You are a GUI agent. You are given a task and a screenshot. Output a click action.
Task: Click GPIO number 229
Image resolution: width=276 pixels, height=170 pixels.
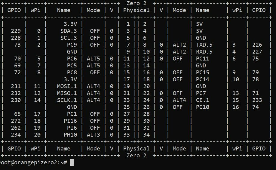16,31
